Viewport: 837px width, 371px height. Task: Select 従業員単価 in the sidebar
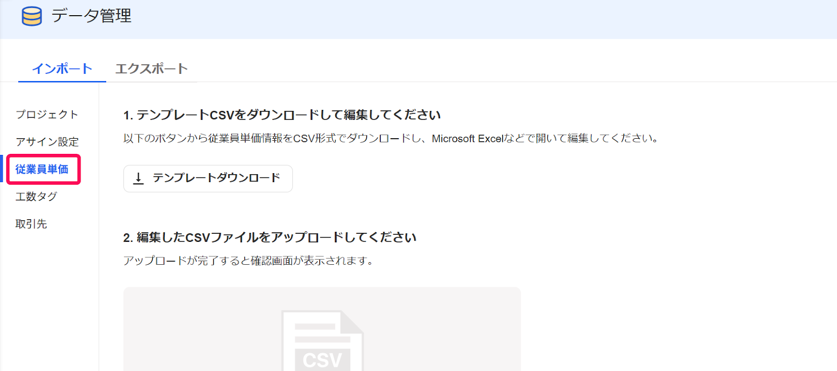[42, 169]
